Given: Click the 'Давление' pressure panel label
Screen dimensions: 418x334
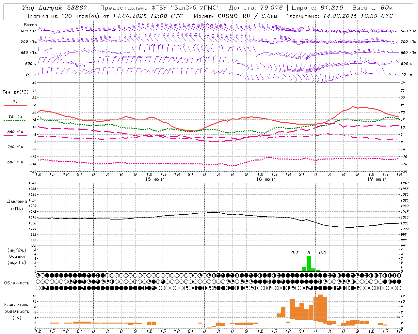Looking at the screenshot, I should click(x=17, y=202).
